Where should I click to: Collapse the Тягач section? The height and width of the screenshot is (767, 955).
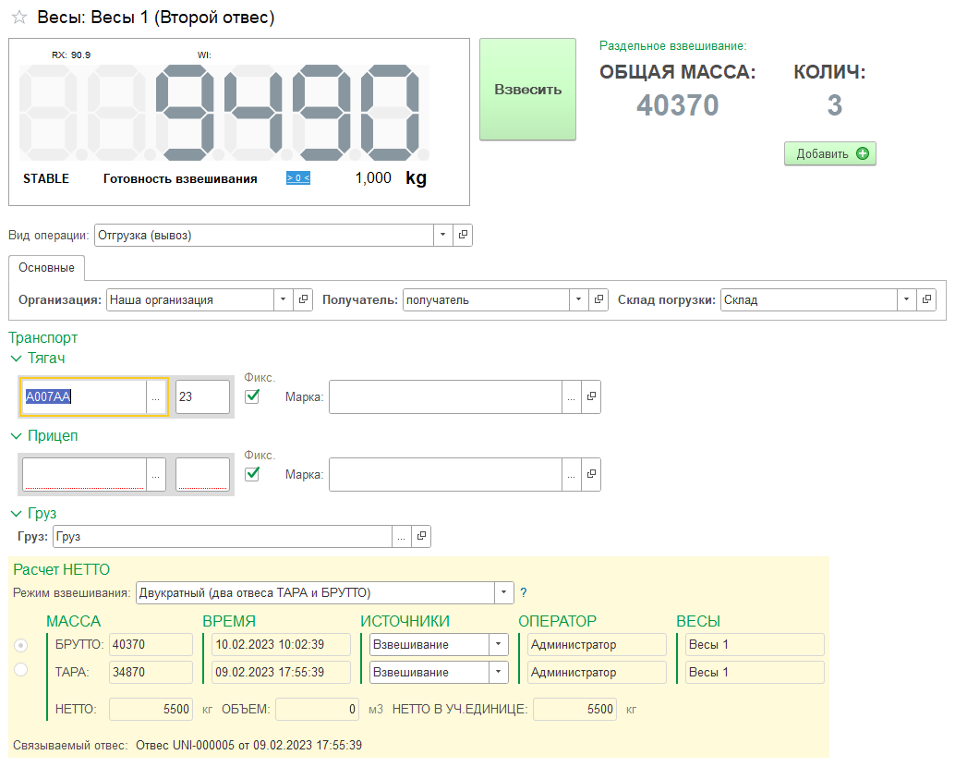(x=15, y=359)
